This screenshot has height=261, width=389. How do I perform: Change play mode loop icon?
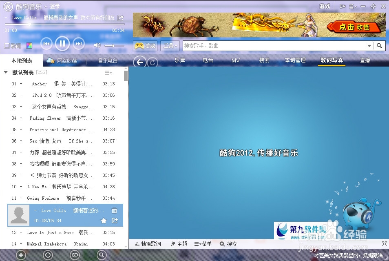75,255
